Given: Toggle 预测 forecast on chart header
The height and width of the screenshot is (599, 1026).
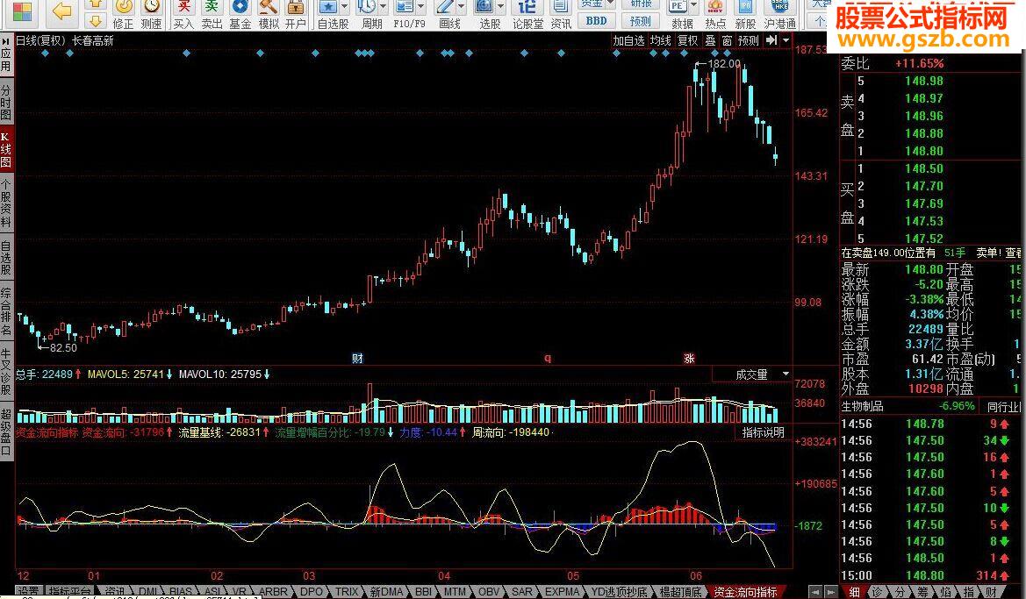Looking at the screenshot, I should 748,40.
